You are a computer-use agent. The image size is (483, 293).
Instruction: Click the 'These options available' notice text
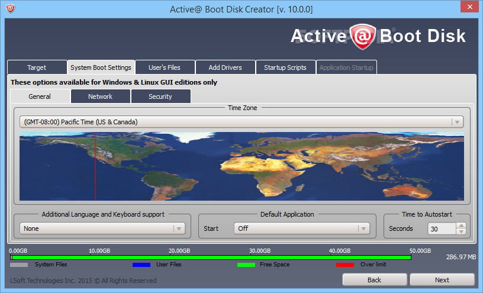pos(114,82)
